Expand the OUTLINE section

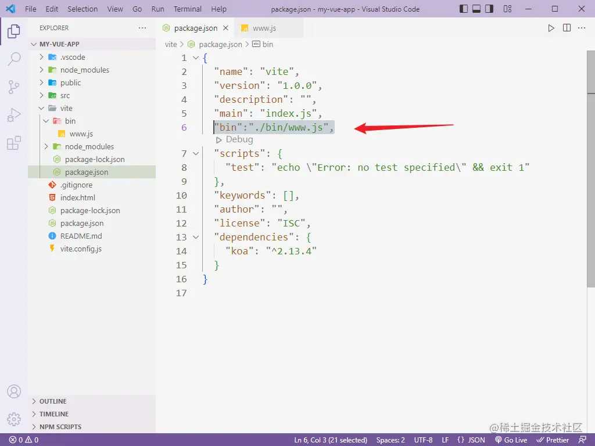pos(92,401)
